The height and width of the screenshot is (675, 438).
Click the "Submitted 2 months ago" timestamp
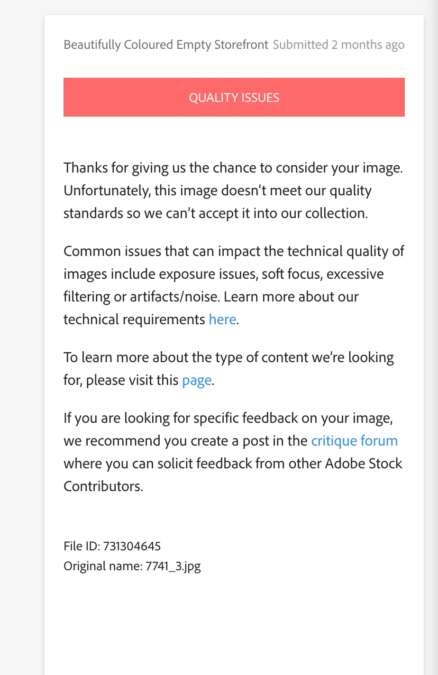(338, 45)
